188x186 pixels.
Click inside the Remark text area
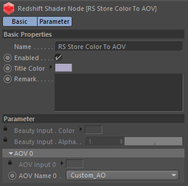pyautogui.click(x=119, y=93)
